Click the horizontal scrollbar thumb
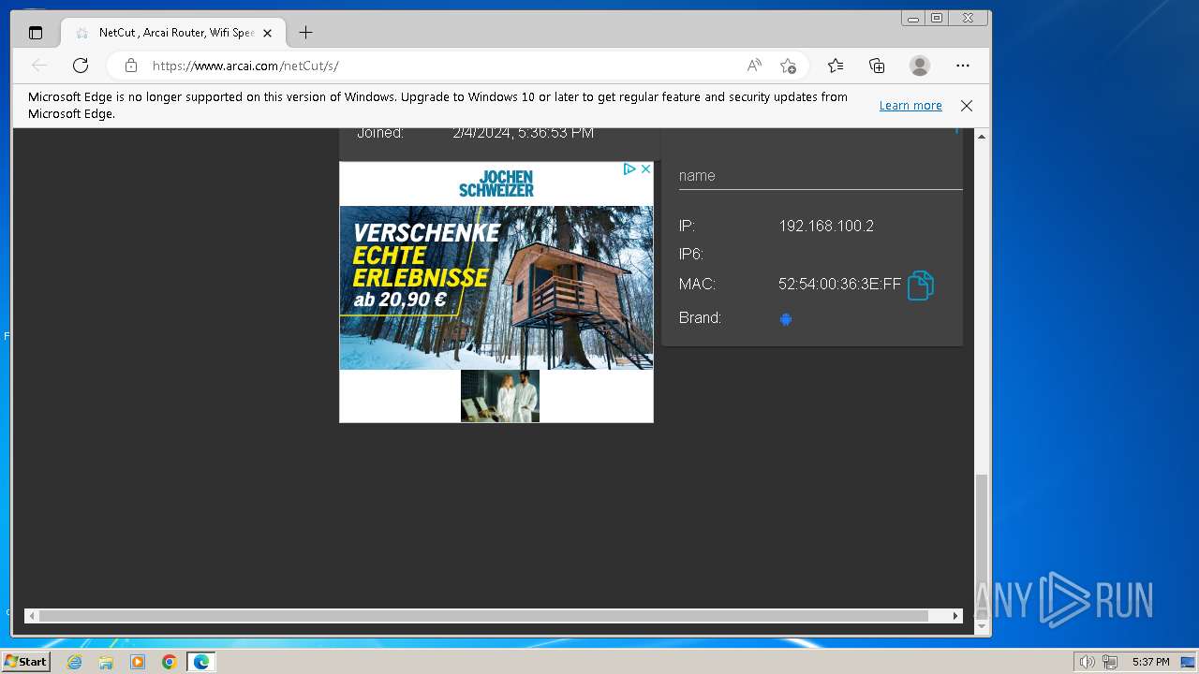This screenshot has width=1199, height=674. 483,616
